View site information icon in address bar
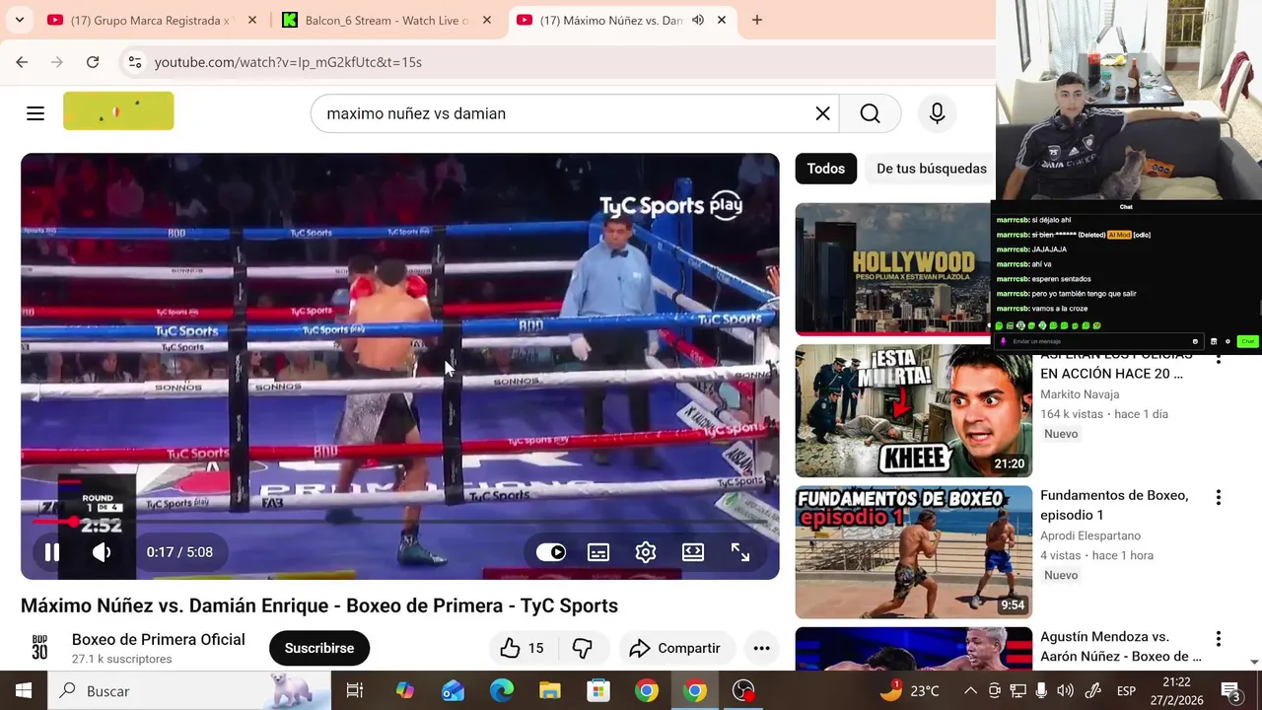Viewport: 1262px width, 710px height. [135, 62]
